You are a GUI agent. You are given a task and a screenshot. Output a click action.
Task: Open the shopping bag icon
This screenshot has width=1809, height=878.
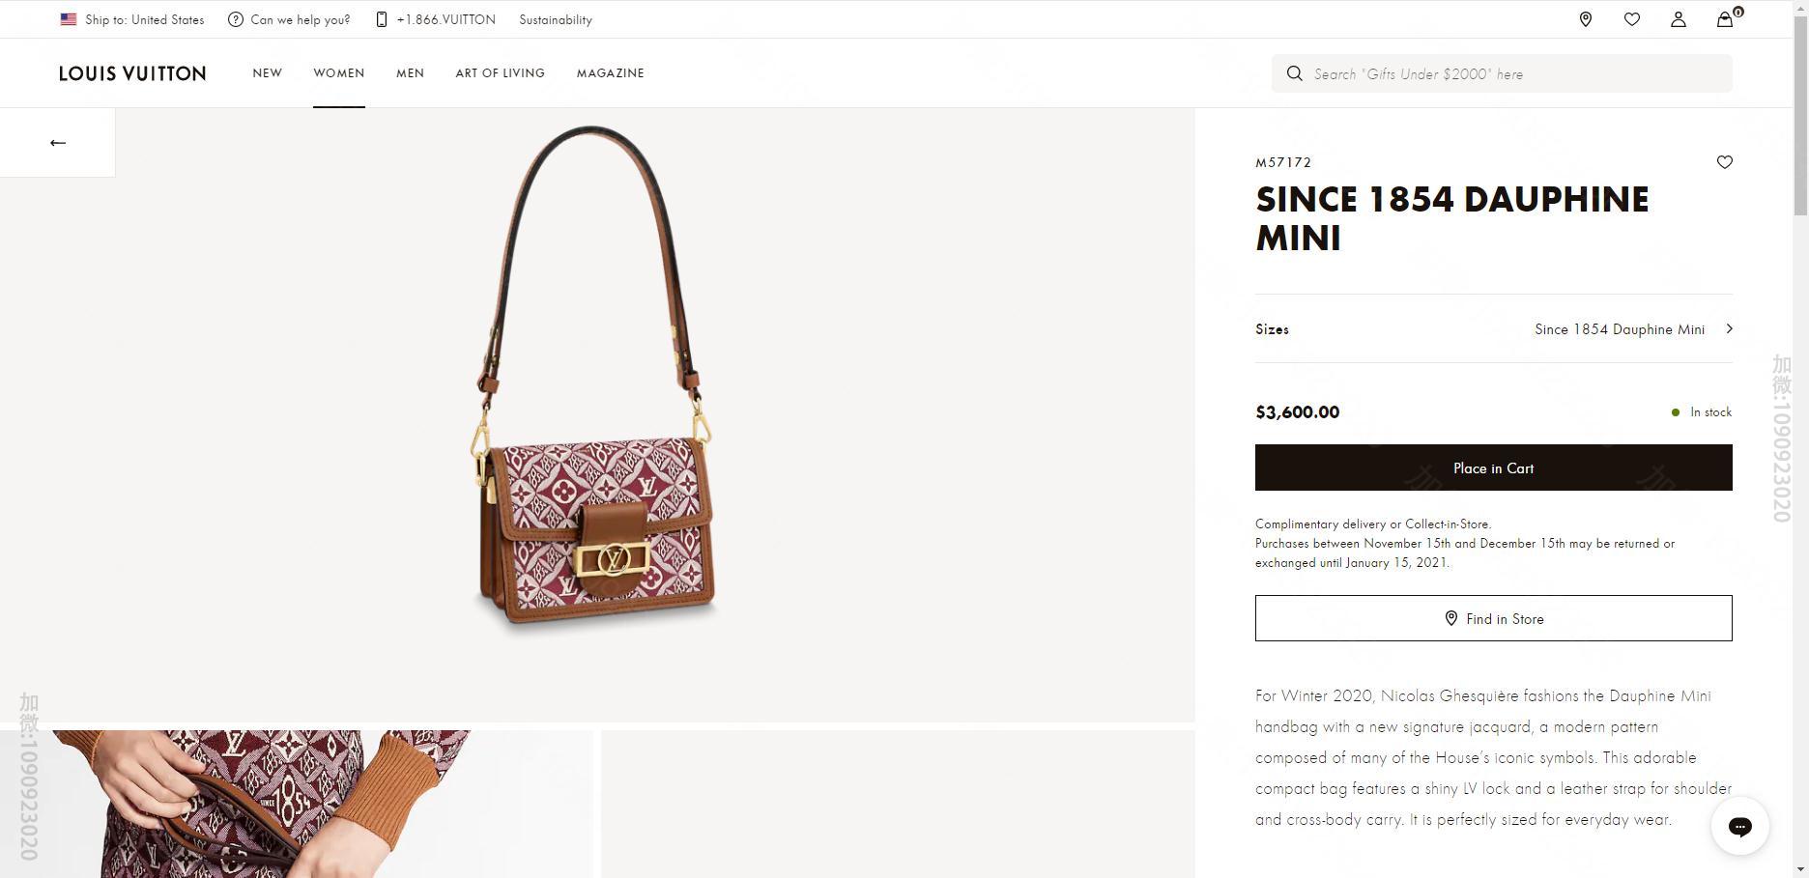pyautogui.click(x=1725, y=19)
